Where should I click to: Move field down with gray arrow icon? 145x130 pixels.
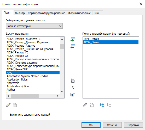(x=109, y=105)
